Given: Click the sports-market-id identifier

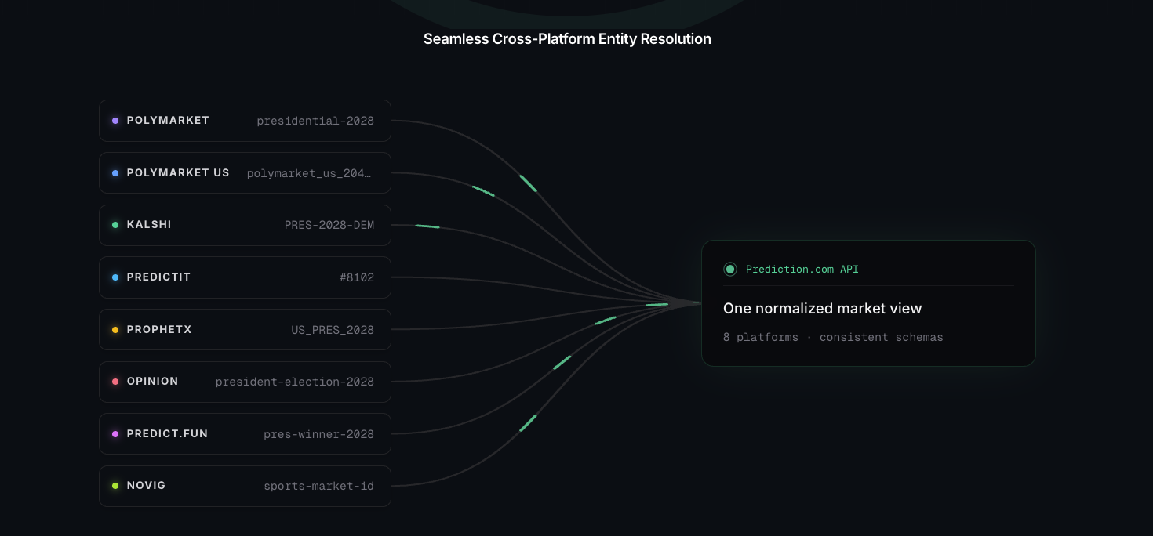Looking at the screenshot, I should 318,486.
